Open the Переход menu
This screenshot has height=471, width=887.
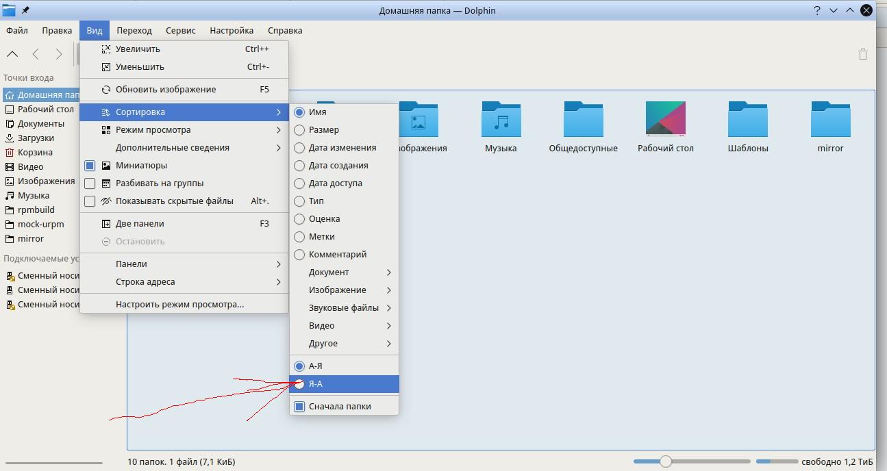(x=134, y=31)
